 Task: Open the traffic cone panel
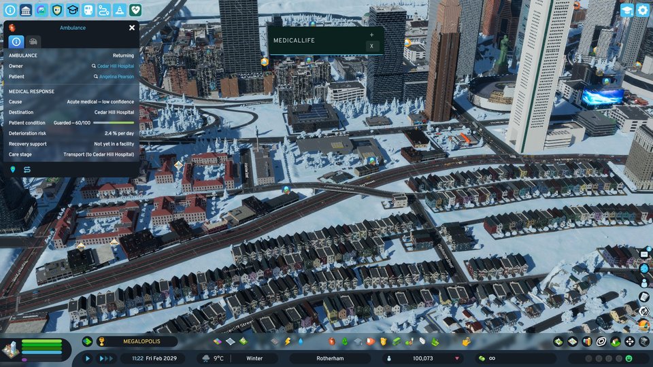[120, 10]
